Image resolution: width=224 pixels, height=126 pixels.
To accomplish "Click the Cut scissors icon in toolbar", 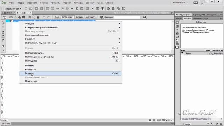I will tap(29, 17).
